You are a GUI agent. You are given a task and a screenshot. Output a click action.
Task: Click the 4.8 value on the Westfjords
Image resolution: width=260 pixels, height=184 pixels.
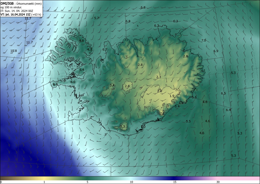(x=81, y=40)
